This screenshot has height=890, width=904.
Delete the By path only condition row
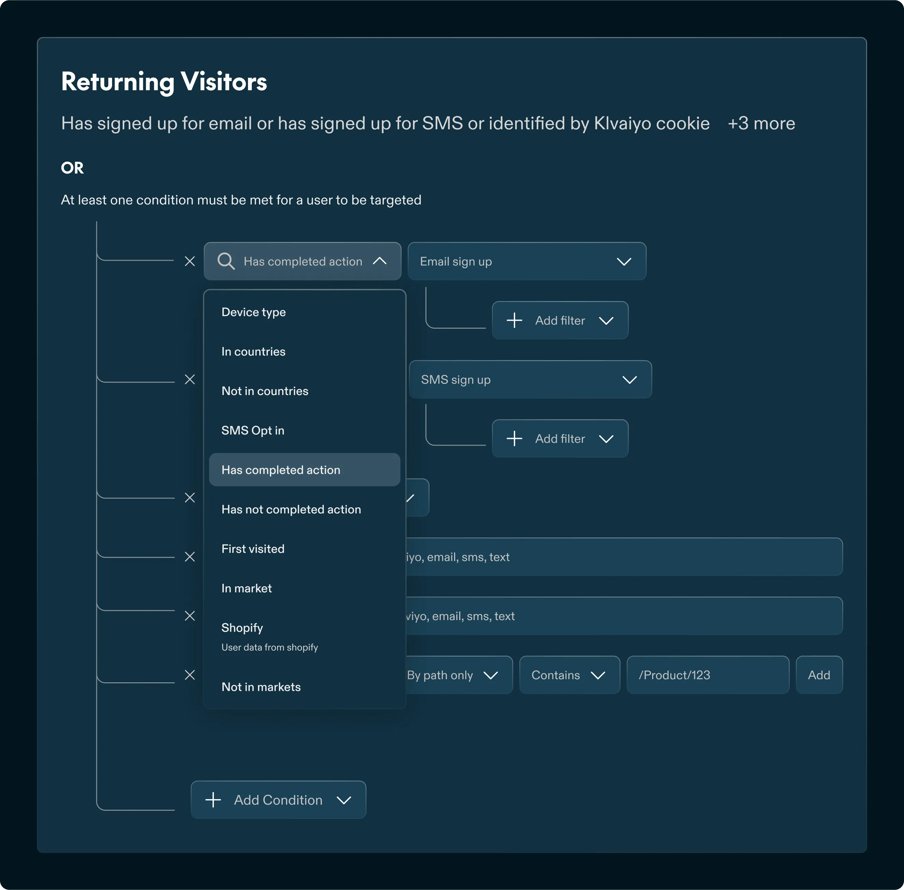click(x=190, y=675)
